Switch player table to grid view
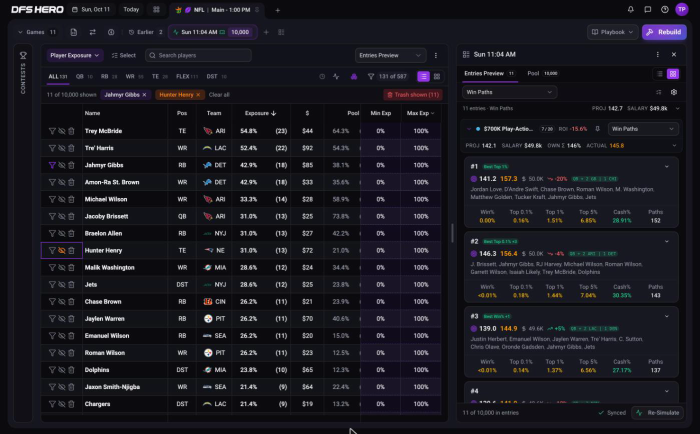The height and width of the screenshot is (434, 700). click(437, 76)
